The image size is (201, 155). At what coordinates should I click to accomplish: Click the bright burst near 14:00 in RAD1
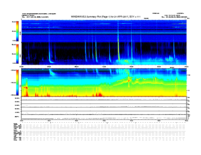pyautogui.click(x=119, y=51)
